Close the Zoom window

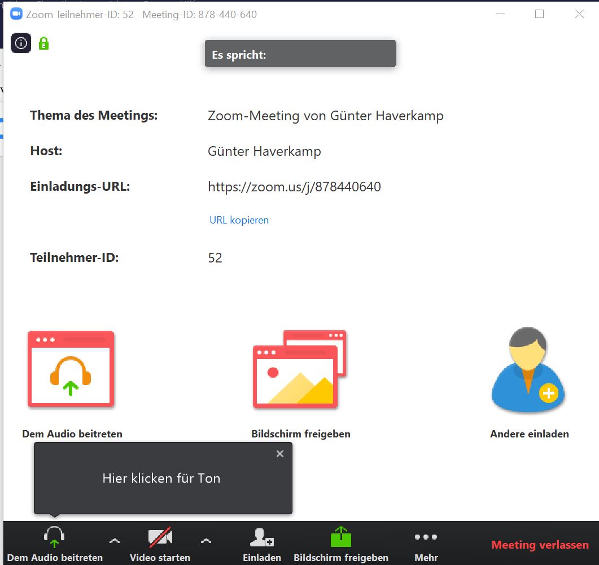579,14
